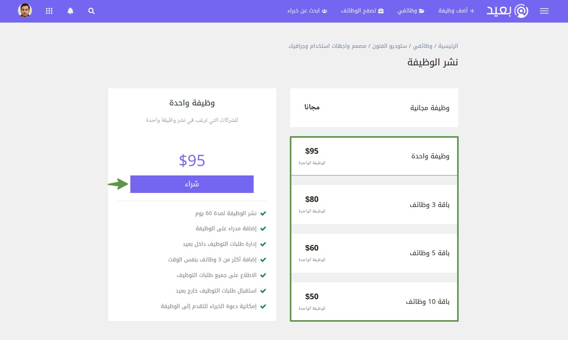Click the وظائفي breadcrumb link
568x340 pixels.
(422, 46)
